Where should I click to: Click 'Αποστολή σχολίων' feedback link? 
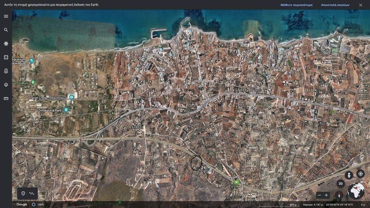[x=335, y=5]
